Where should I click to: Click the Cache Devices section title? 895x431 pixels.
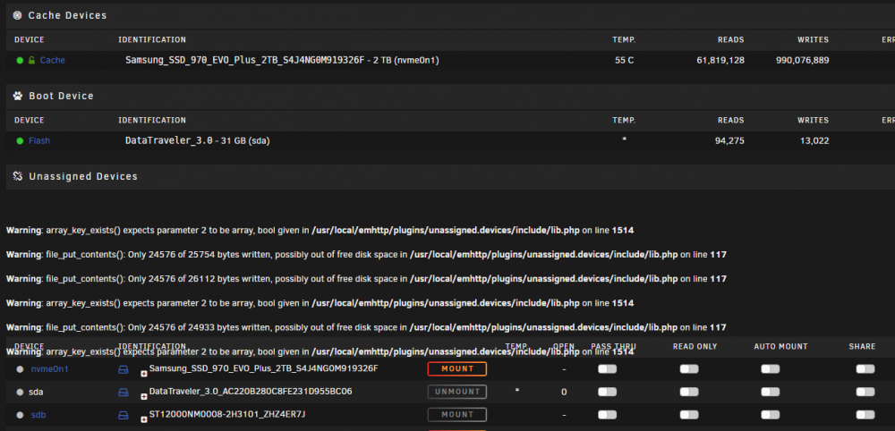(68, 15)
